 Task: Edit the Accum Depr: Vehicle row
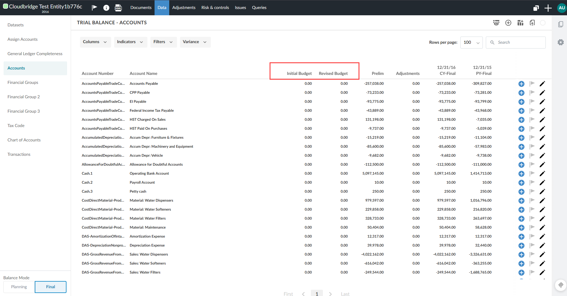pos(542,155)
